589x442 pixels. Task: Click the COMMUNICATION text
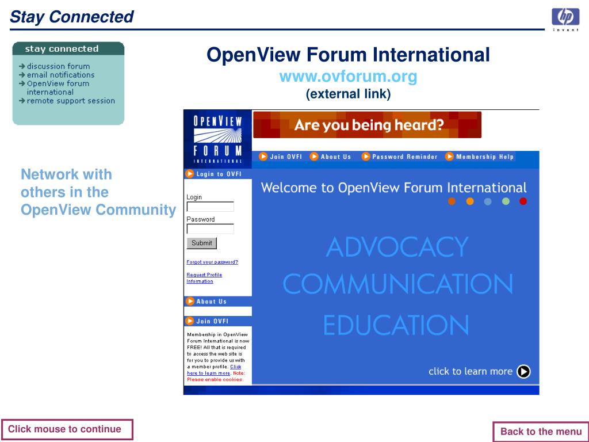(x=398, y=284)
